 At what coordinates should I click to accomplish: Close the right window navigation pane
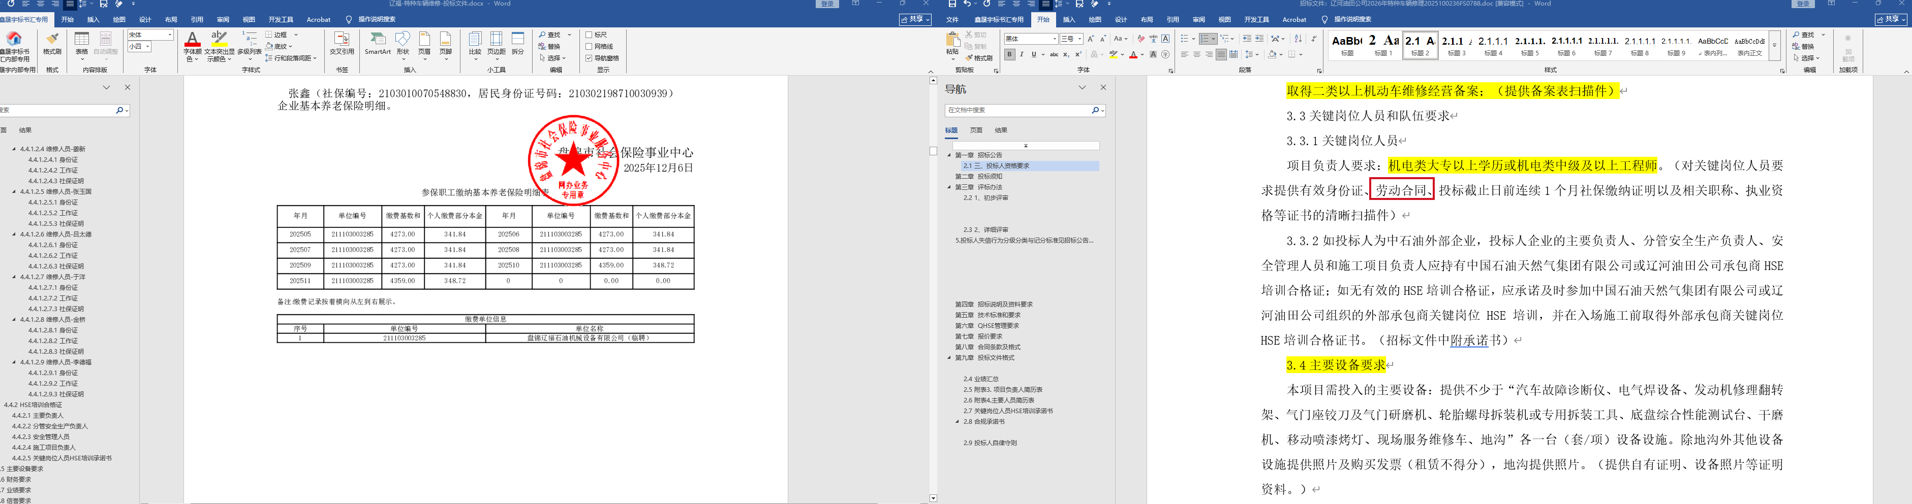pos(1103,87)
